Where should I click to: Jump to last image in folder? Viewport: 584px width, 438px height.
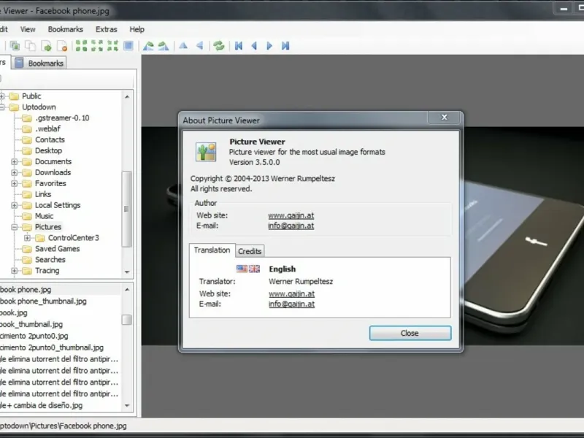pyautogui.click(x=285, y=46)
